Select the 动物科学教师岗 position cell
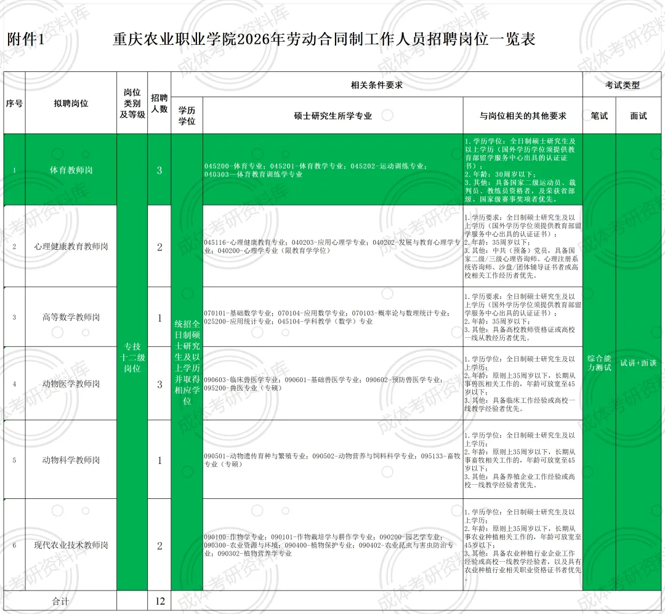This screenshot has height=614, width=665. pos(71,460)
